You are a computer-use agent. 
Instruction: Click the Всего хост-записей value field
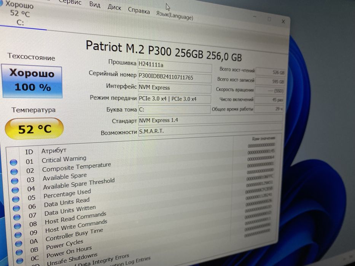270,81
